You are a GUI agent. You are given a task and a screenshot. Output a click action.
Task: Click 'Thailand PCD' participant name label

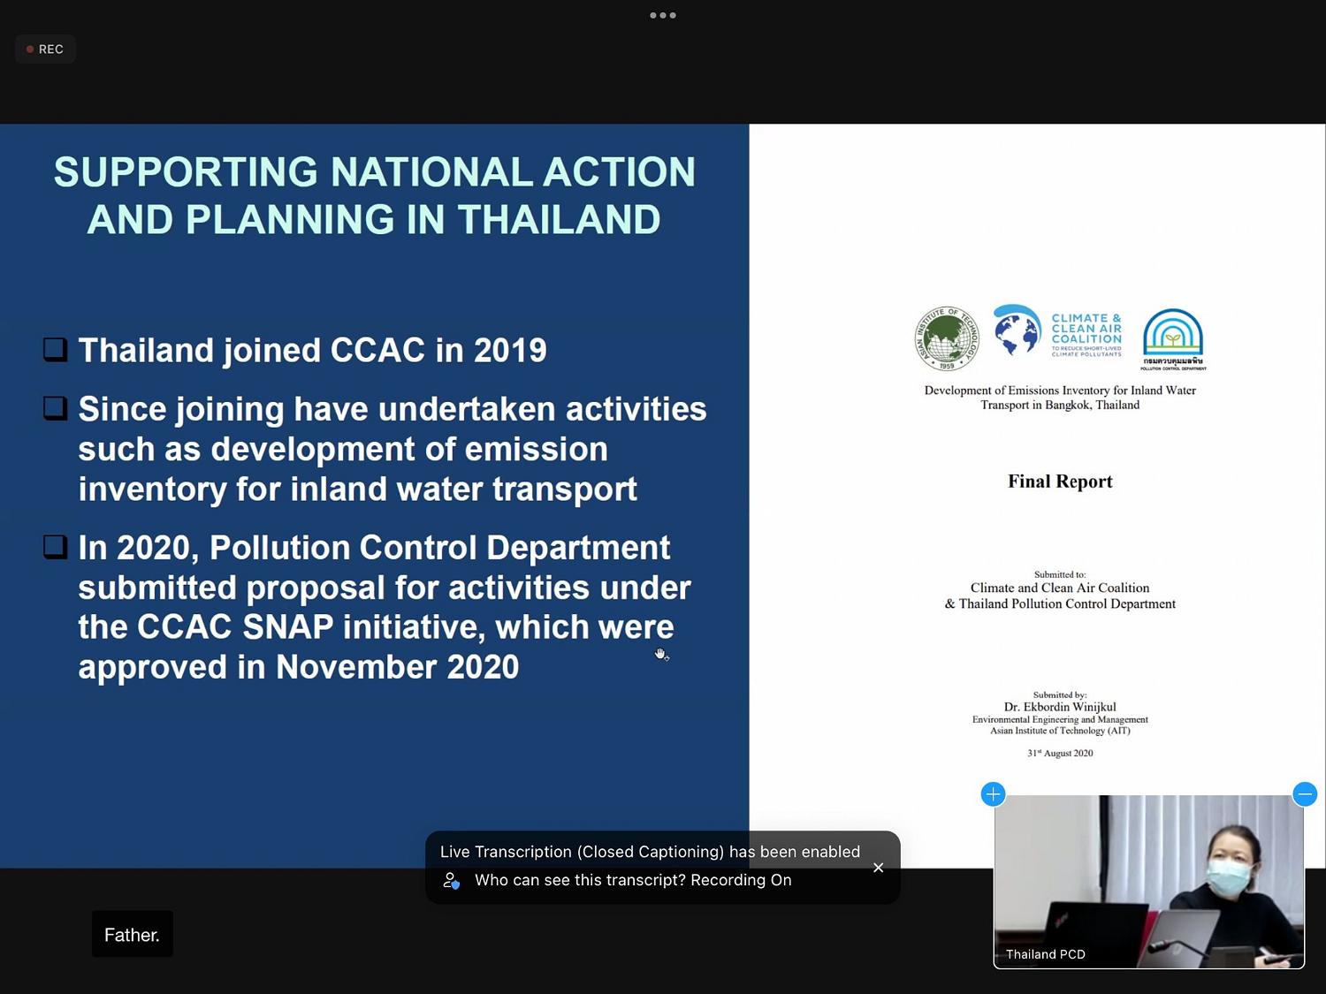[x=1045, y=954]
